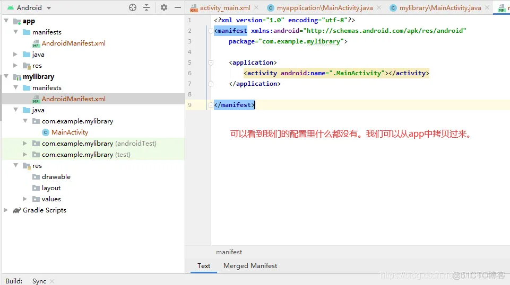This screenshot has height=285, width=510.
Task: Click fold marker at closing manifest line
Action: tap(211, 105)
